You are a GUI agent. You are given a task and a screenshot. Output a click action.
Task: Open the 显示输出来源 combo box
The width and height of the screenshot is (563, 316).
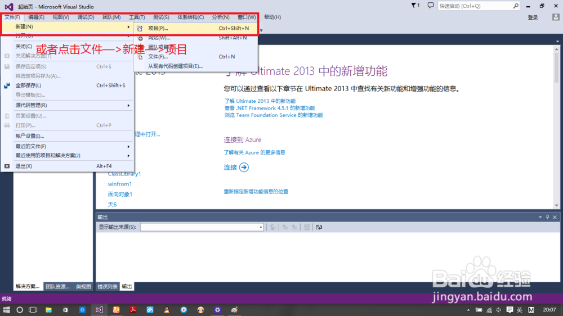(202, 227)
